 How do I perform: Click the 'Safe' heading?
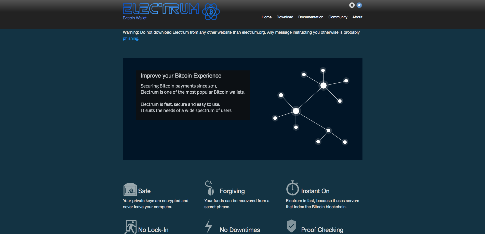tap(144, 191)
